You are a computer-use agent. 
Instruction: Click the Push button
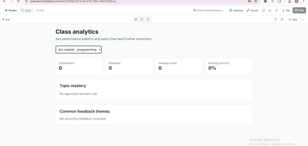click(299, 10)
